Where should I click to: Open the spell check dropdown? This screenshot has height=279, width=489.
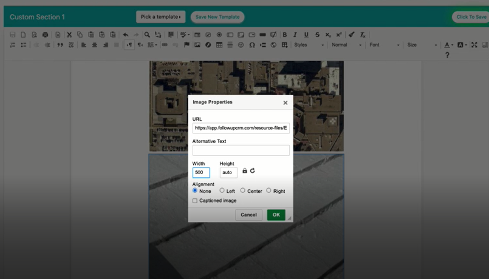(x=185, y=35)
